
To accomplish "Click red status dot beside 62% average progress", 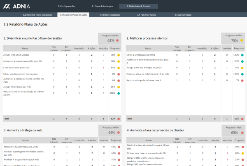I will [117, 41].
